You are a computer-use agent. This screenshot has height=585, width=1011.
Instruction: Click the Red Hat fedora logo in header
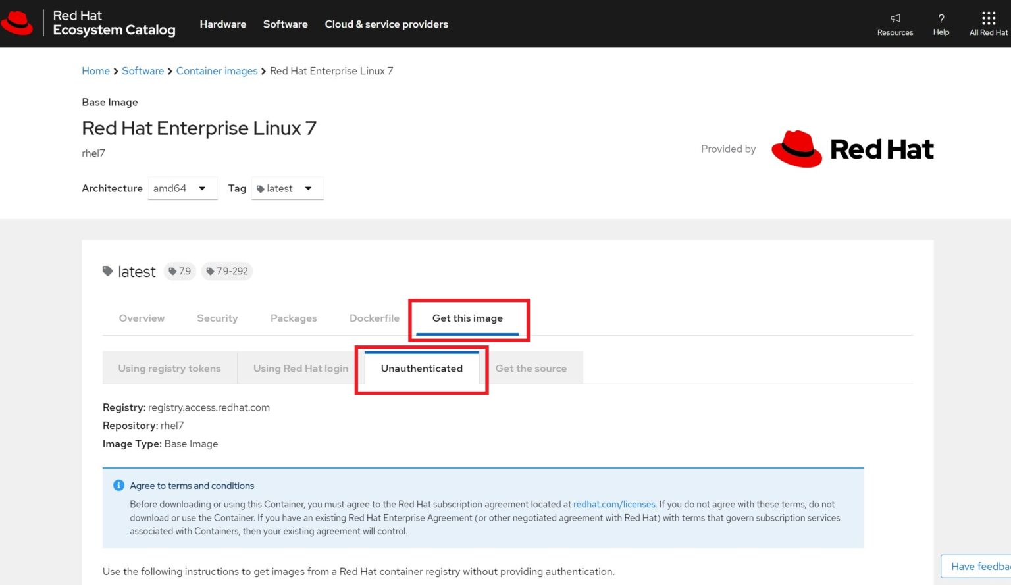(17, 23)
